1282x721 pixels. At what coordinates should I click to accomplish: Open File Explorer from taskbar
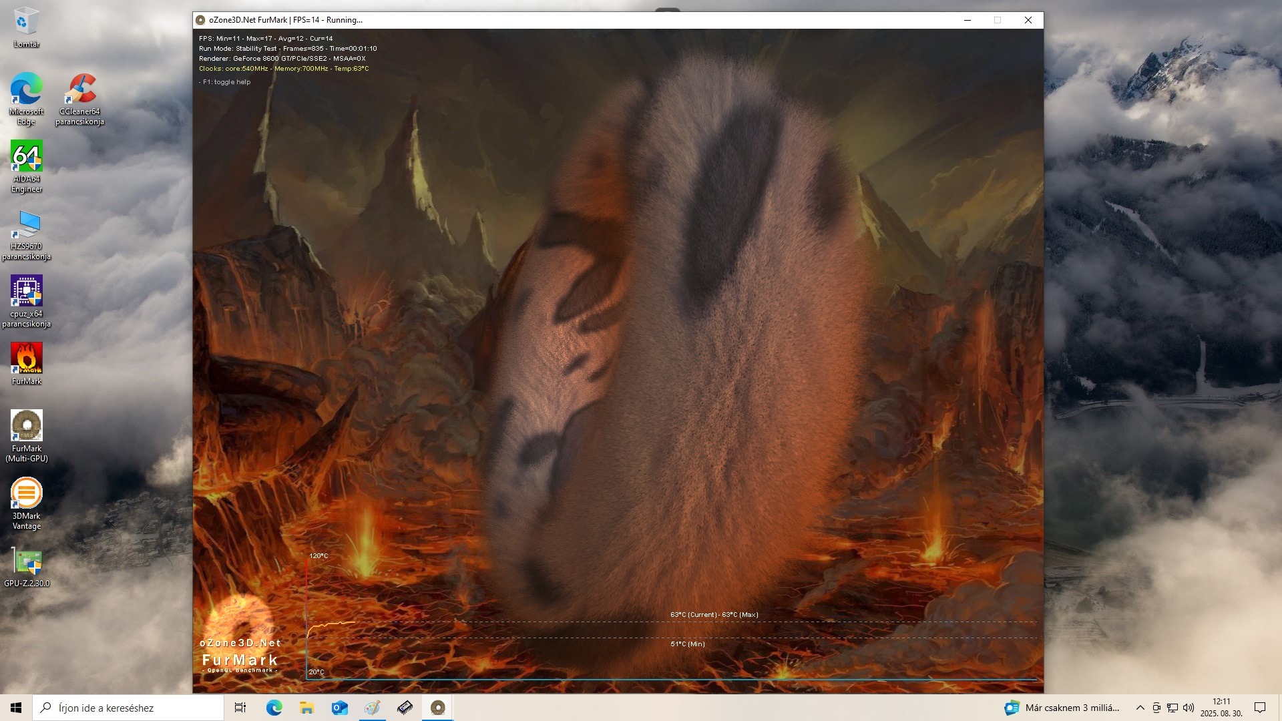pyautogui.click(x=306, y=708)
